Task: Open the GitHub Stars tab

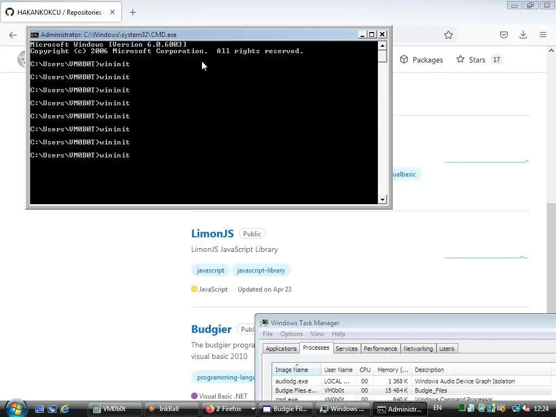Action: (478, 60)
